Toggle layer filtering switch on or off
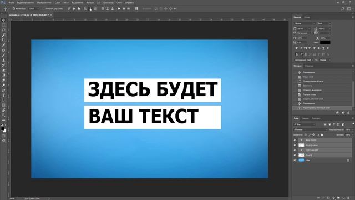The image size is (355, 200). 353,124
